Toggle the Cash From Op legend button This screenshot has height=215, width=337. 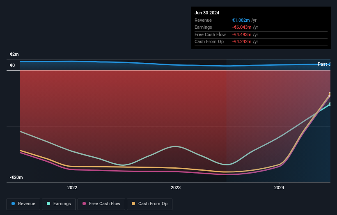pos(149,204)
